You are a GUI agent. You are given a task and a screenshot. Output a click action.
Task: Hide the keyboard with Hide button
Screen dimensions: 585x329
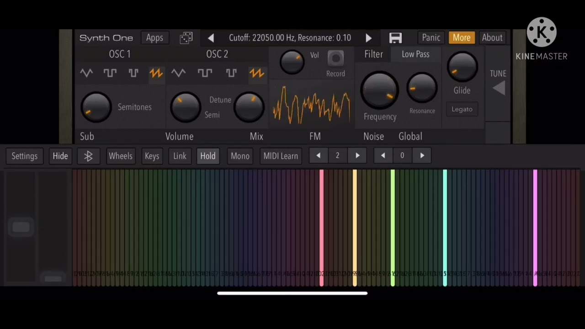coord(60,156)
